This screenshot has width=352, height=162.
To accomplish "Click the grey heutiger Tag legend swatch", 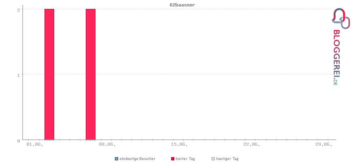I will pyautogui.click(x=213, y=159).
